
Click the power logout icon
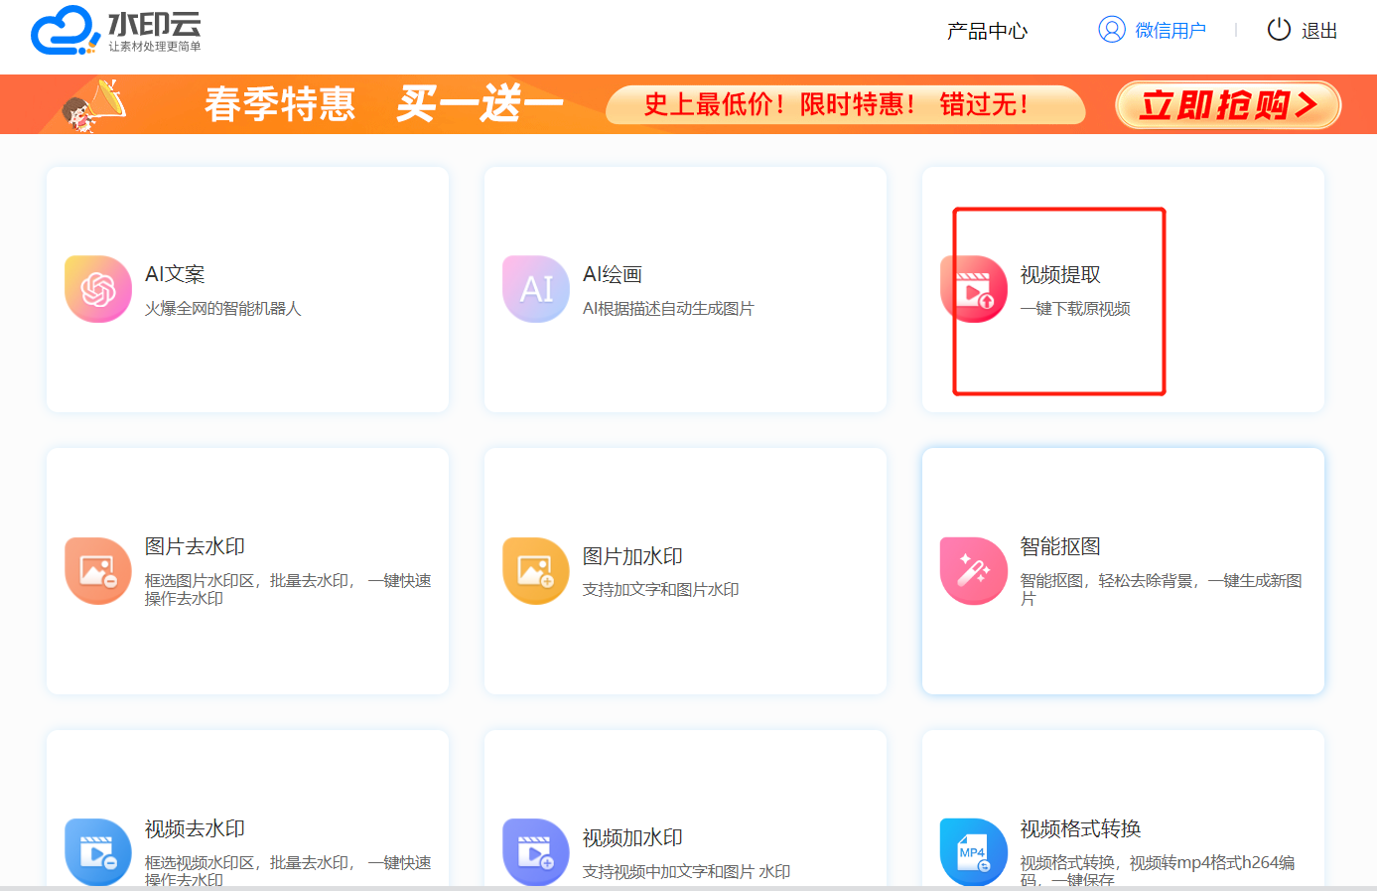1279,30
